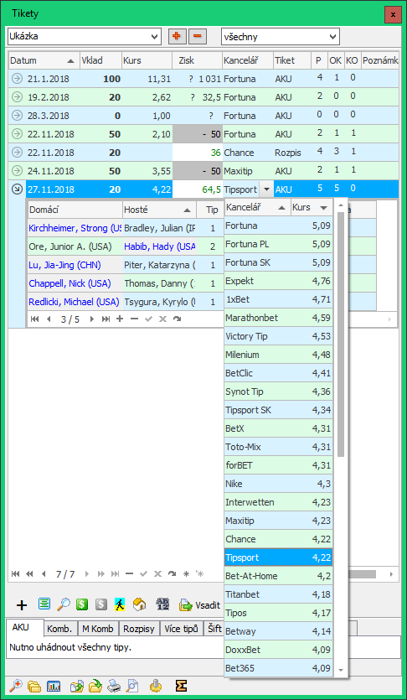Switch to the AKU tab
Image resolution: width=407 pixels, height=700 pixels.
25,627
